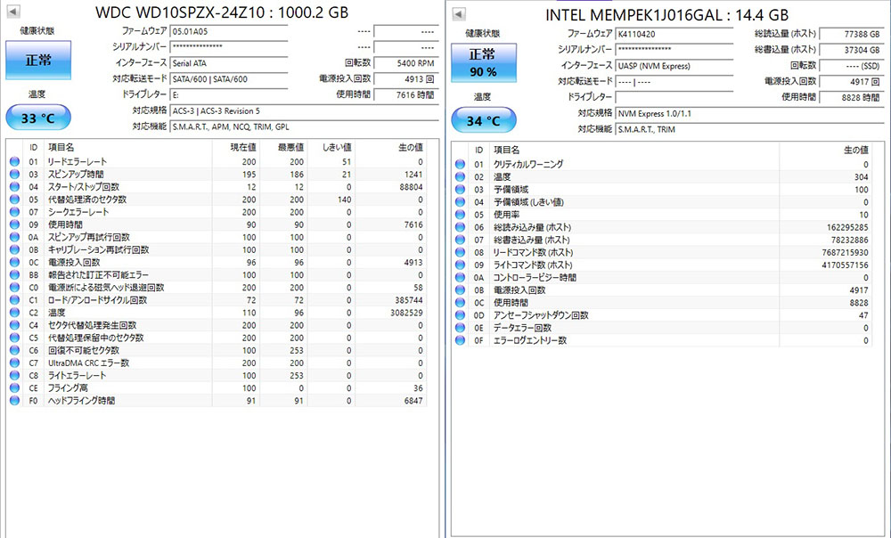Click the status orb for UltraDMA CRC エラー数
The image size is (891, 538).
tap(14, 363)
